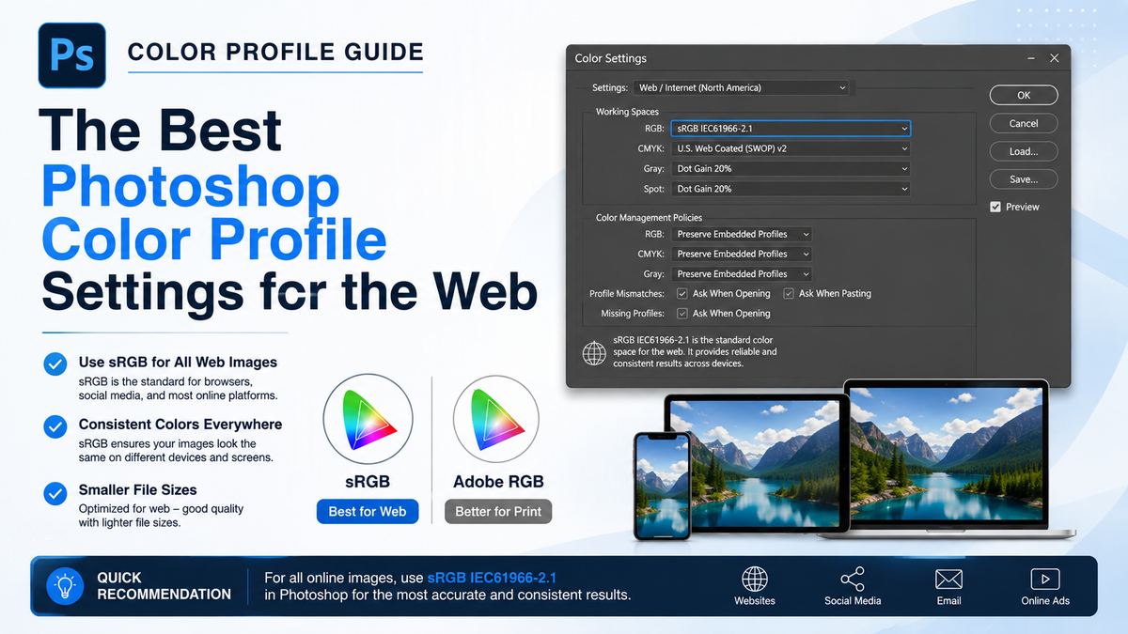Click COLOR PROFILE GUIDE heading text
Screen dimensions: 1128x634
click(x=275, y=52)
